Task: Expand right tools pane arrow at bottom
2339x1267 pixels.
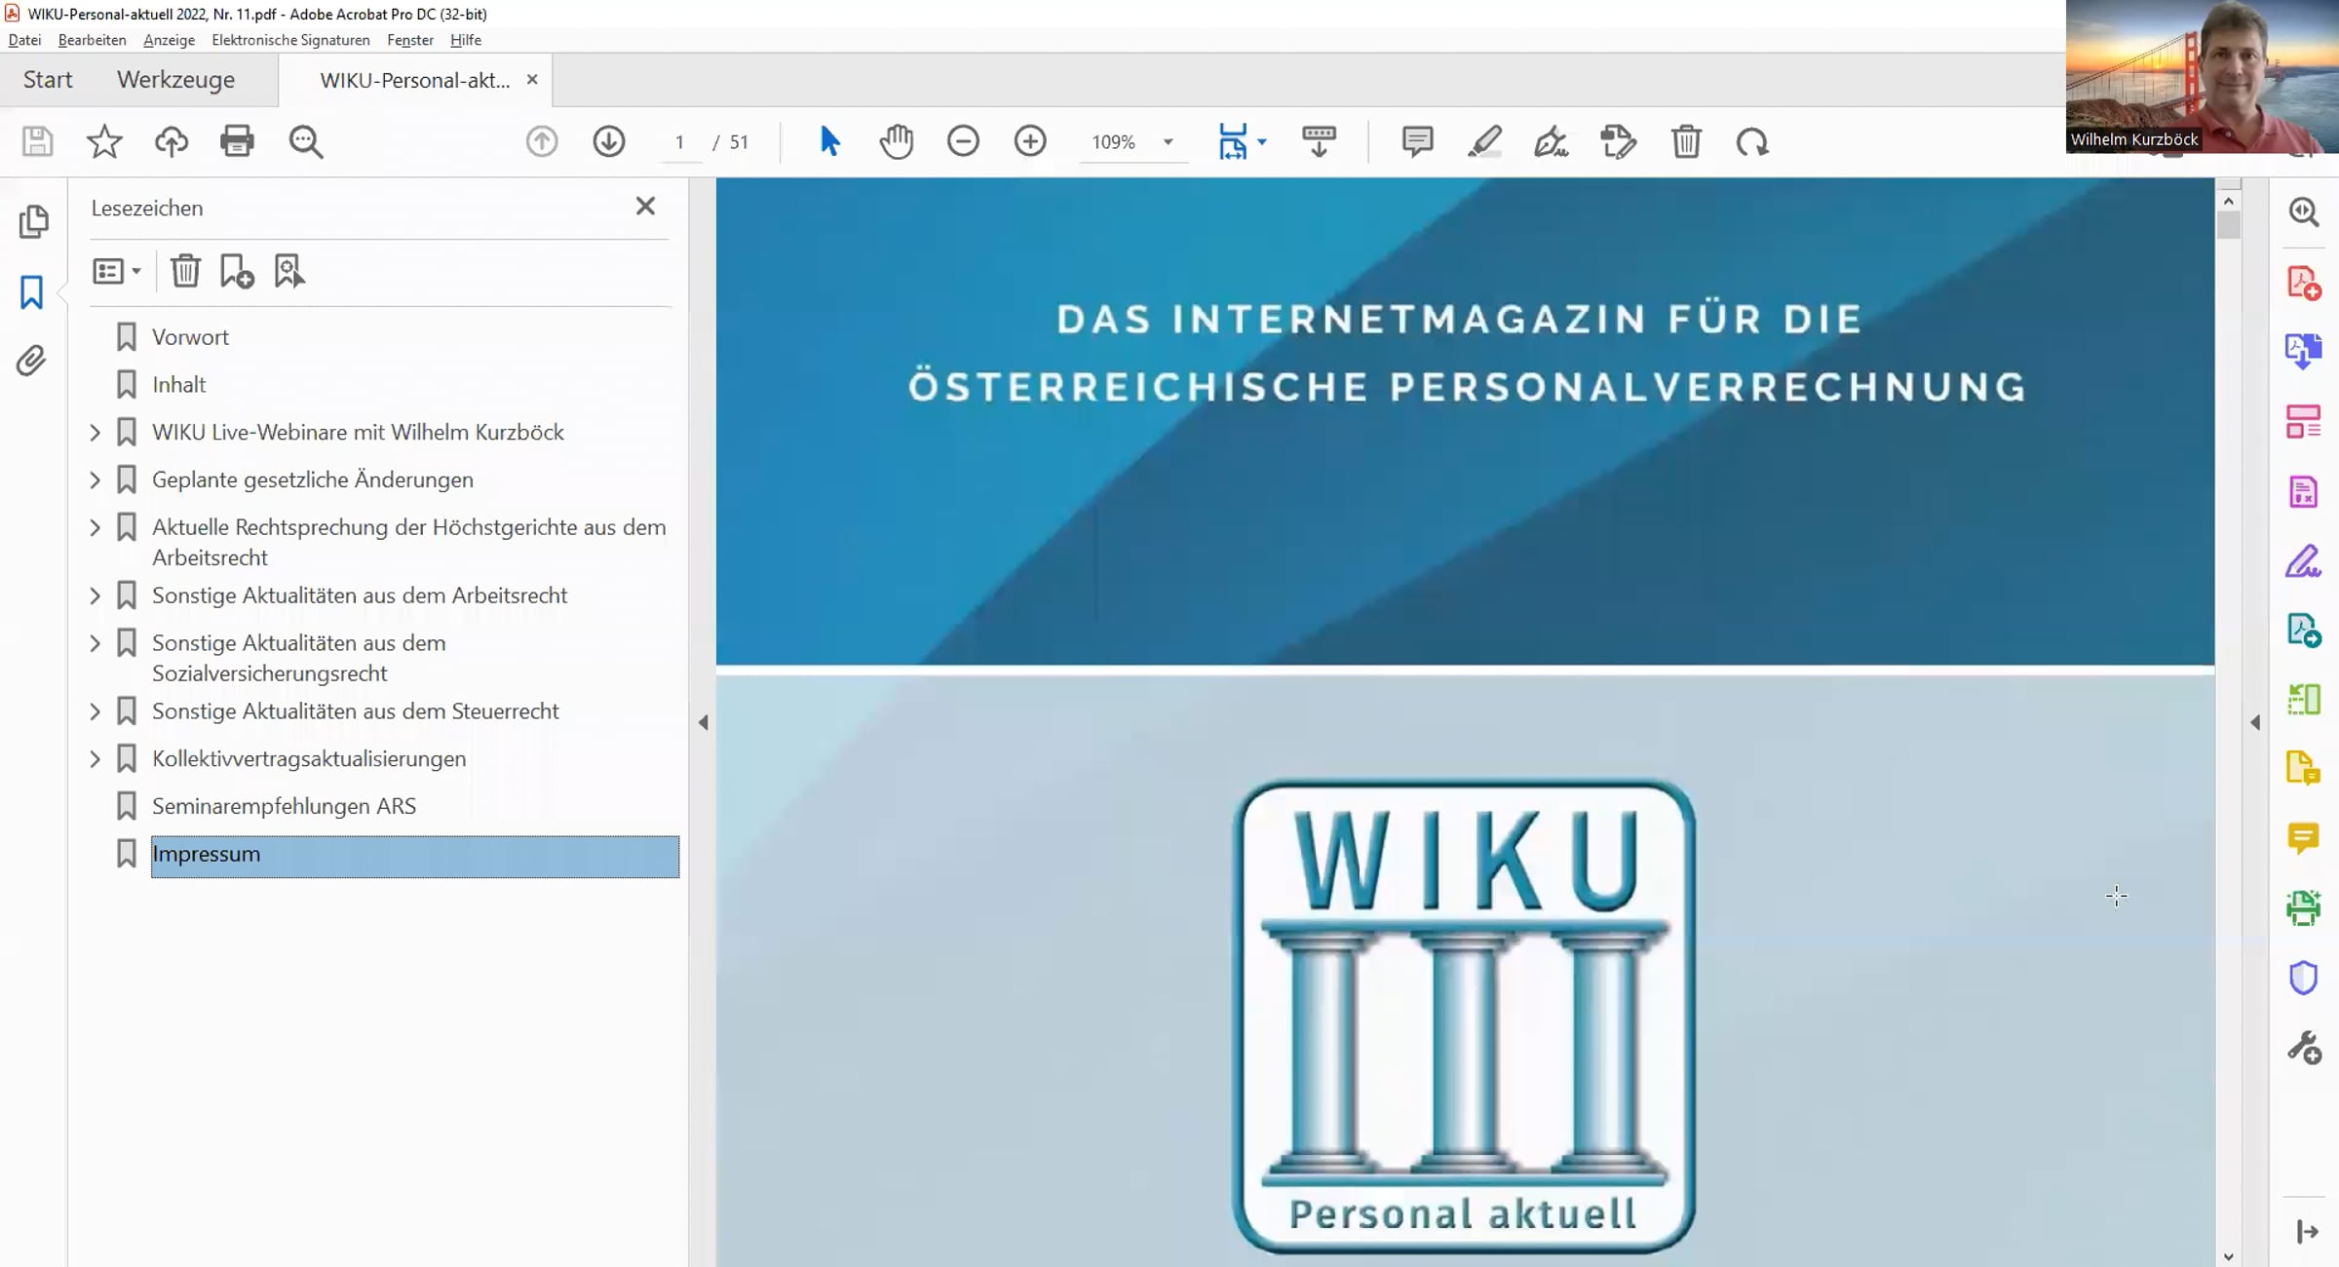Action: [x=2306, y=1232]
